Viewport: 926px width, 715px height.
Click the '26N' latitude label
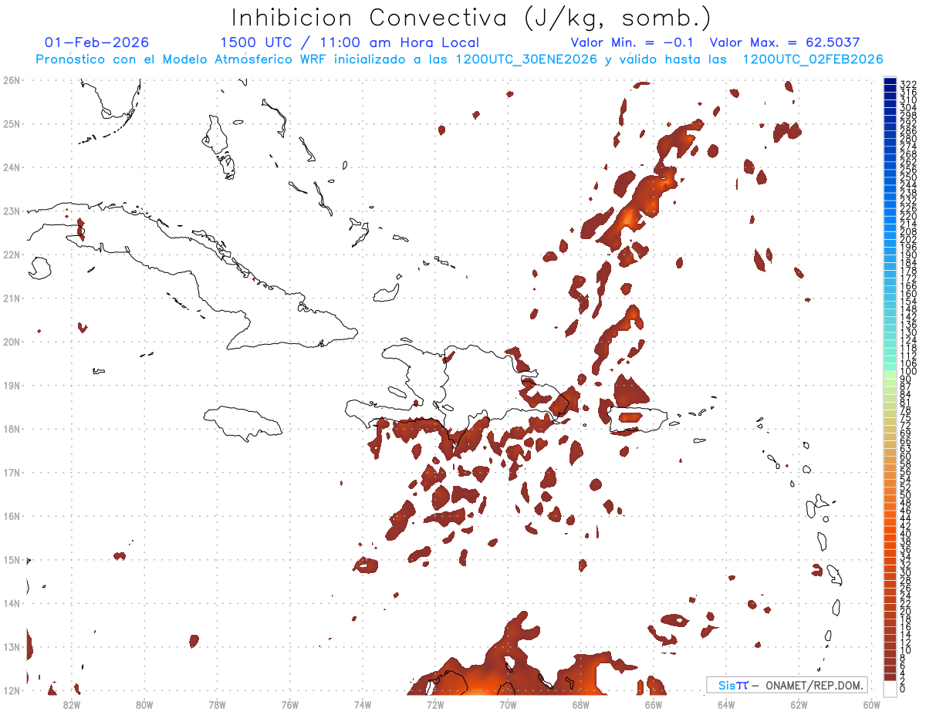(x=12, y=79)
